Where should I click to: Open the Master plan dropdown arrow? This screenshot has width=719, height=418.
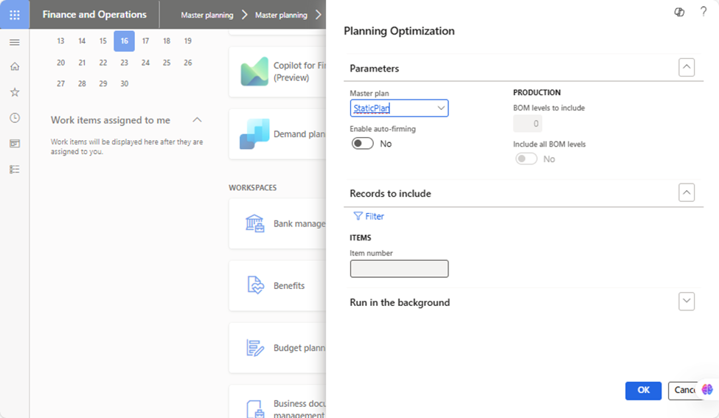coord(441,108)
